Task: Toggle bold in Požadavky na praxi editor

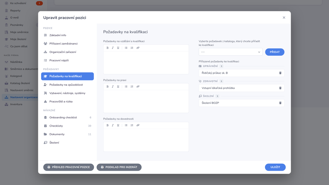Action: [107, 87]
